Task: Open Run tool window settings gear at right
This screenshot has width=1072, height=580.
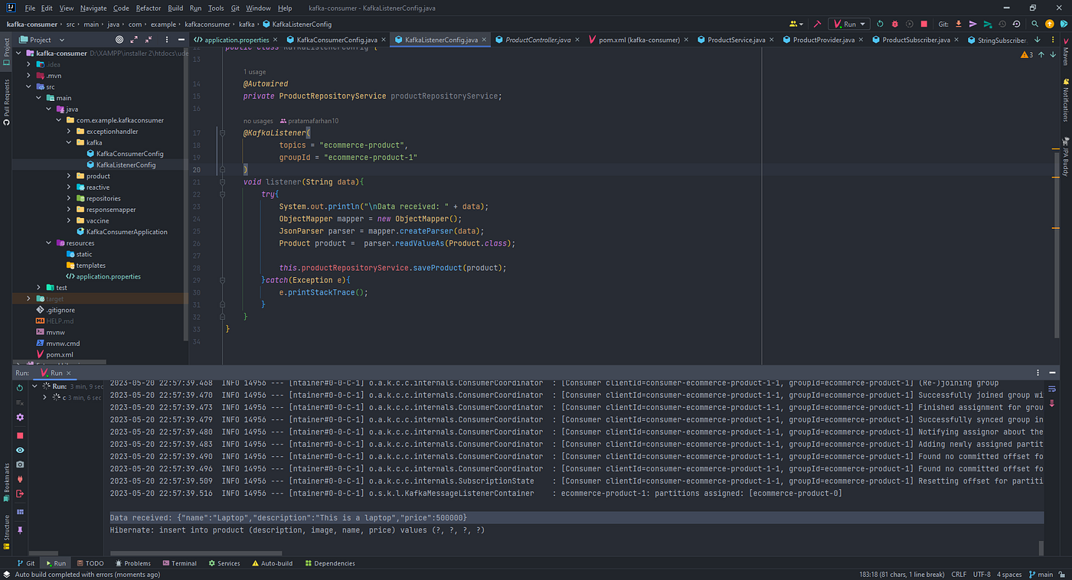Action: coord(1038,373)
